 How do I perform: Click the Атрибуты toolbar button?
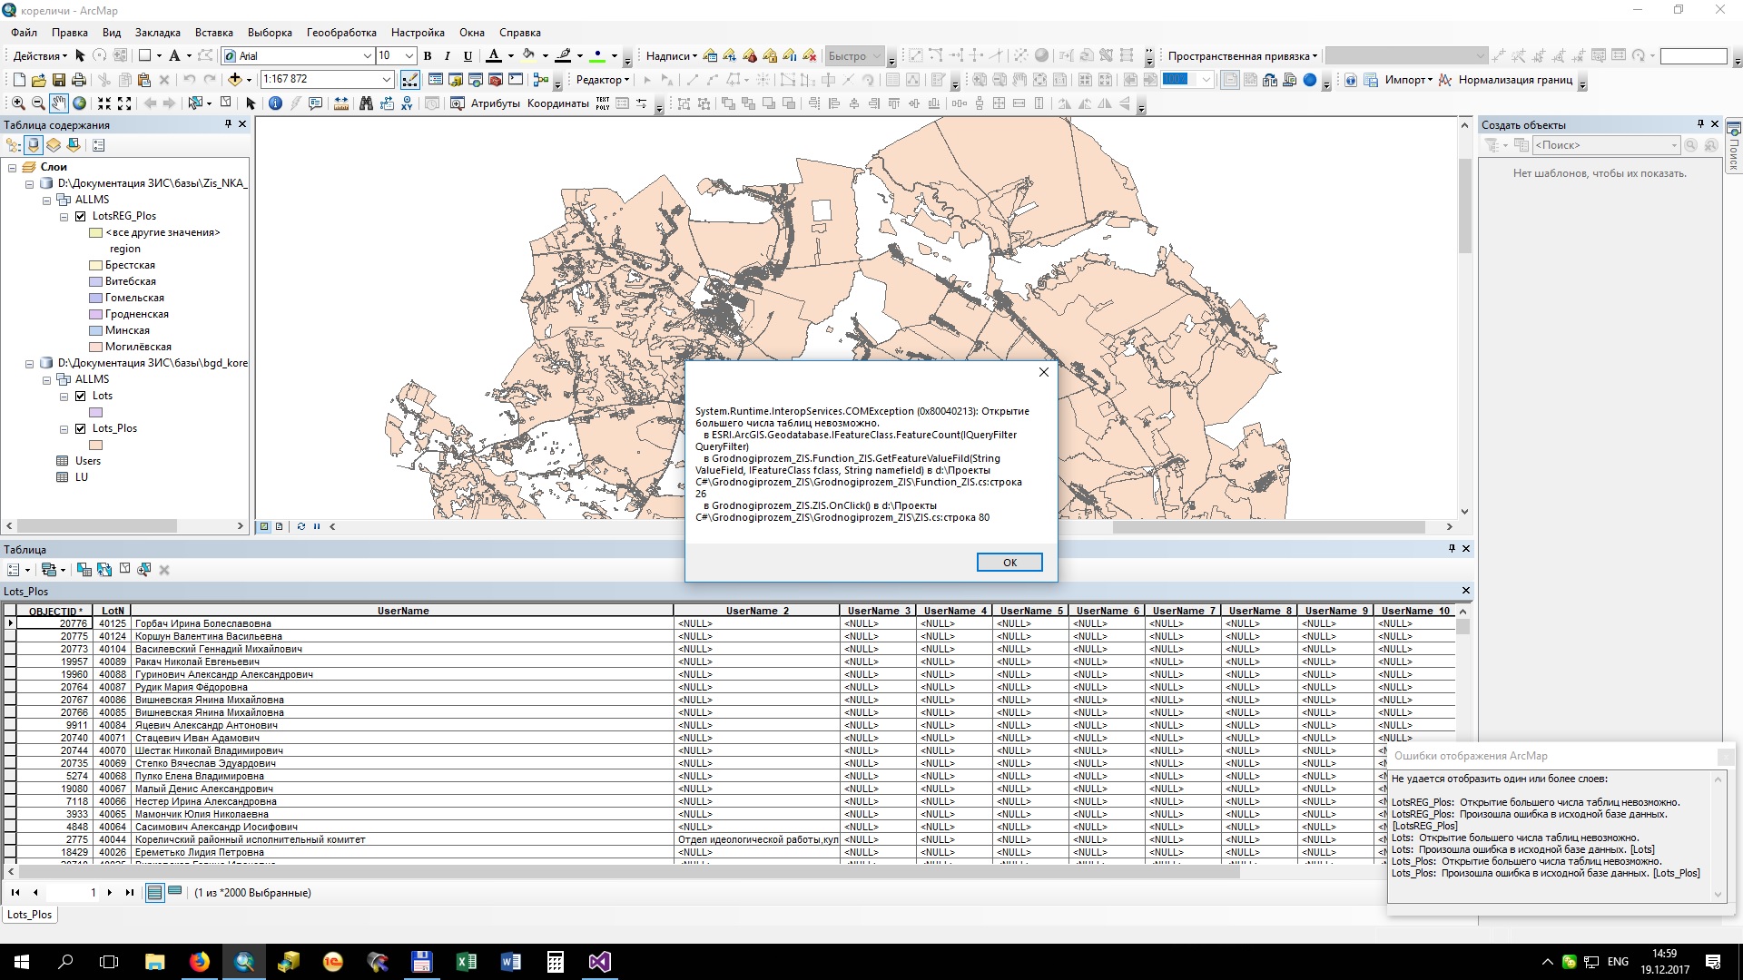pos(495,103)
